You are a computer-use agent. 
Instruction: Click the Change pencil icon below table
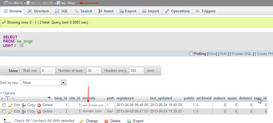coord(82,121)
